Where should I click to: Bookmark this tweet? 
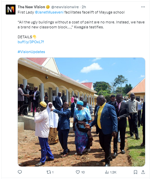(x=136, y=172)
